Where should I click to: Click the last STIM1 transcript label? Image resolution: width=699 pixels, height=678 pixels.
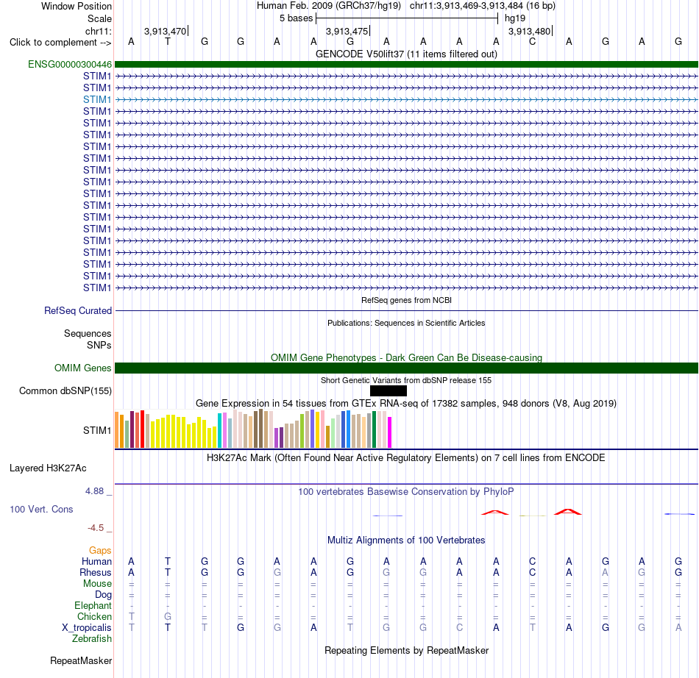(x=96, y=288)
